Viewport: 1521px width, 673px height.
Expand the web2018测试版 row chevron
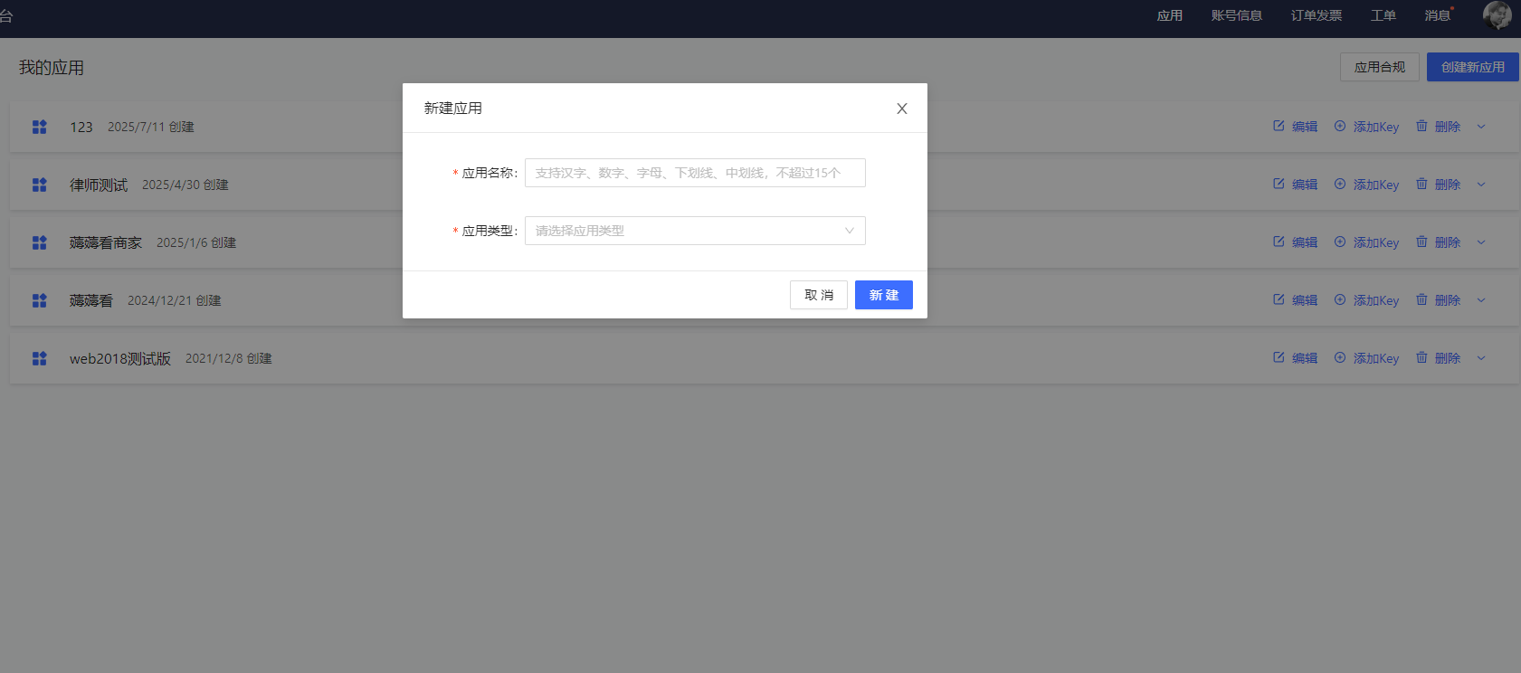coord(1481,358)
